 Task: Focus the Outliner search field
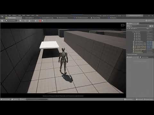(x=140, y=26)
